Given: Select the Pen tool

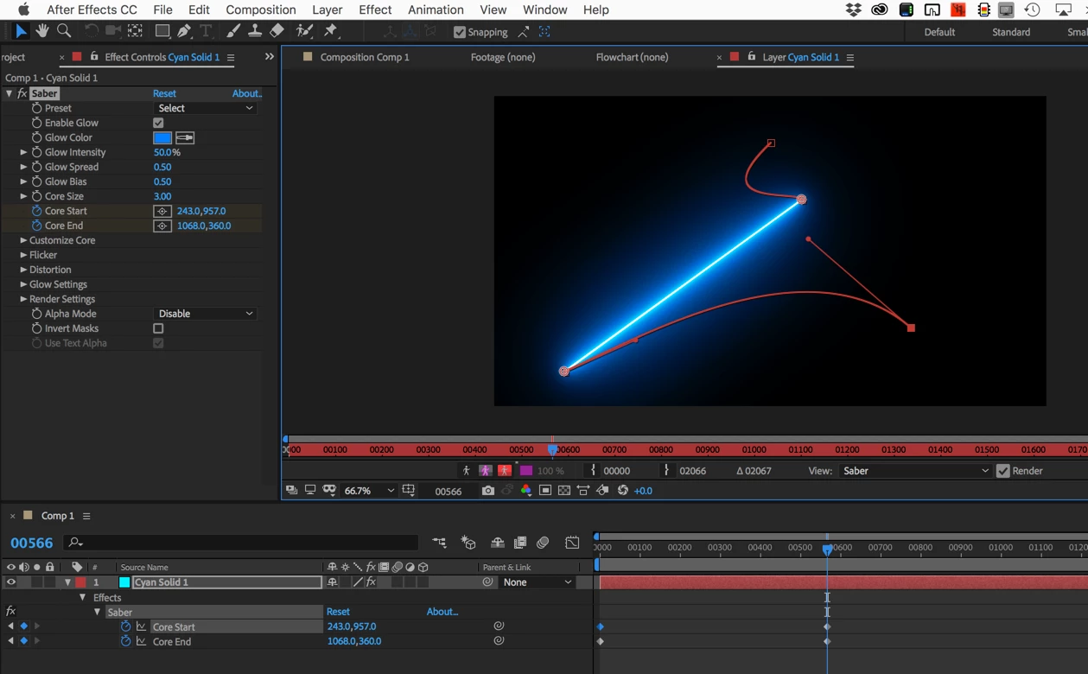Looking at the screenshot, I should tap(184, 31).
